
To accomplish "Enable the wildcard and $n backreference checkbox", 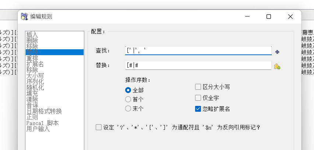I will coord(98,128).
